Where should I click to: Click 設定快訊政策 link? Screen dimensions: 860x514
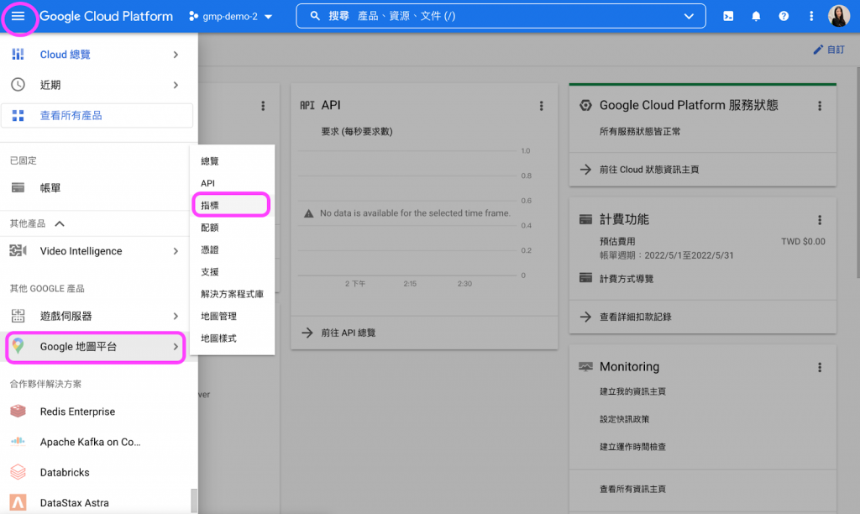point(624,419)
